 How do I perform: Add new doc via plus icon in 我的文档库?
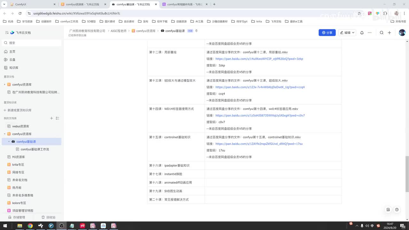(x=51, y=118)
